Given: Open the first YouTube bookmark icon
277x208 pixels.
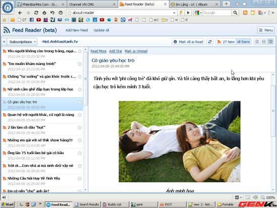Looking at the screenshot, I should [38, 20].
